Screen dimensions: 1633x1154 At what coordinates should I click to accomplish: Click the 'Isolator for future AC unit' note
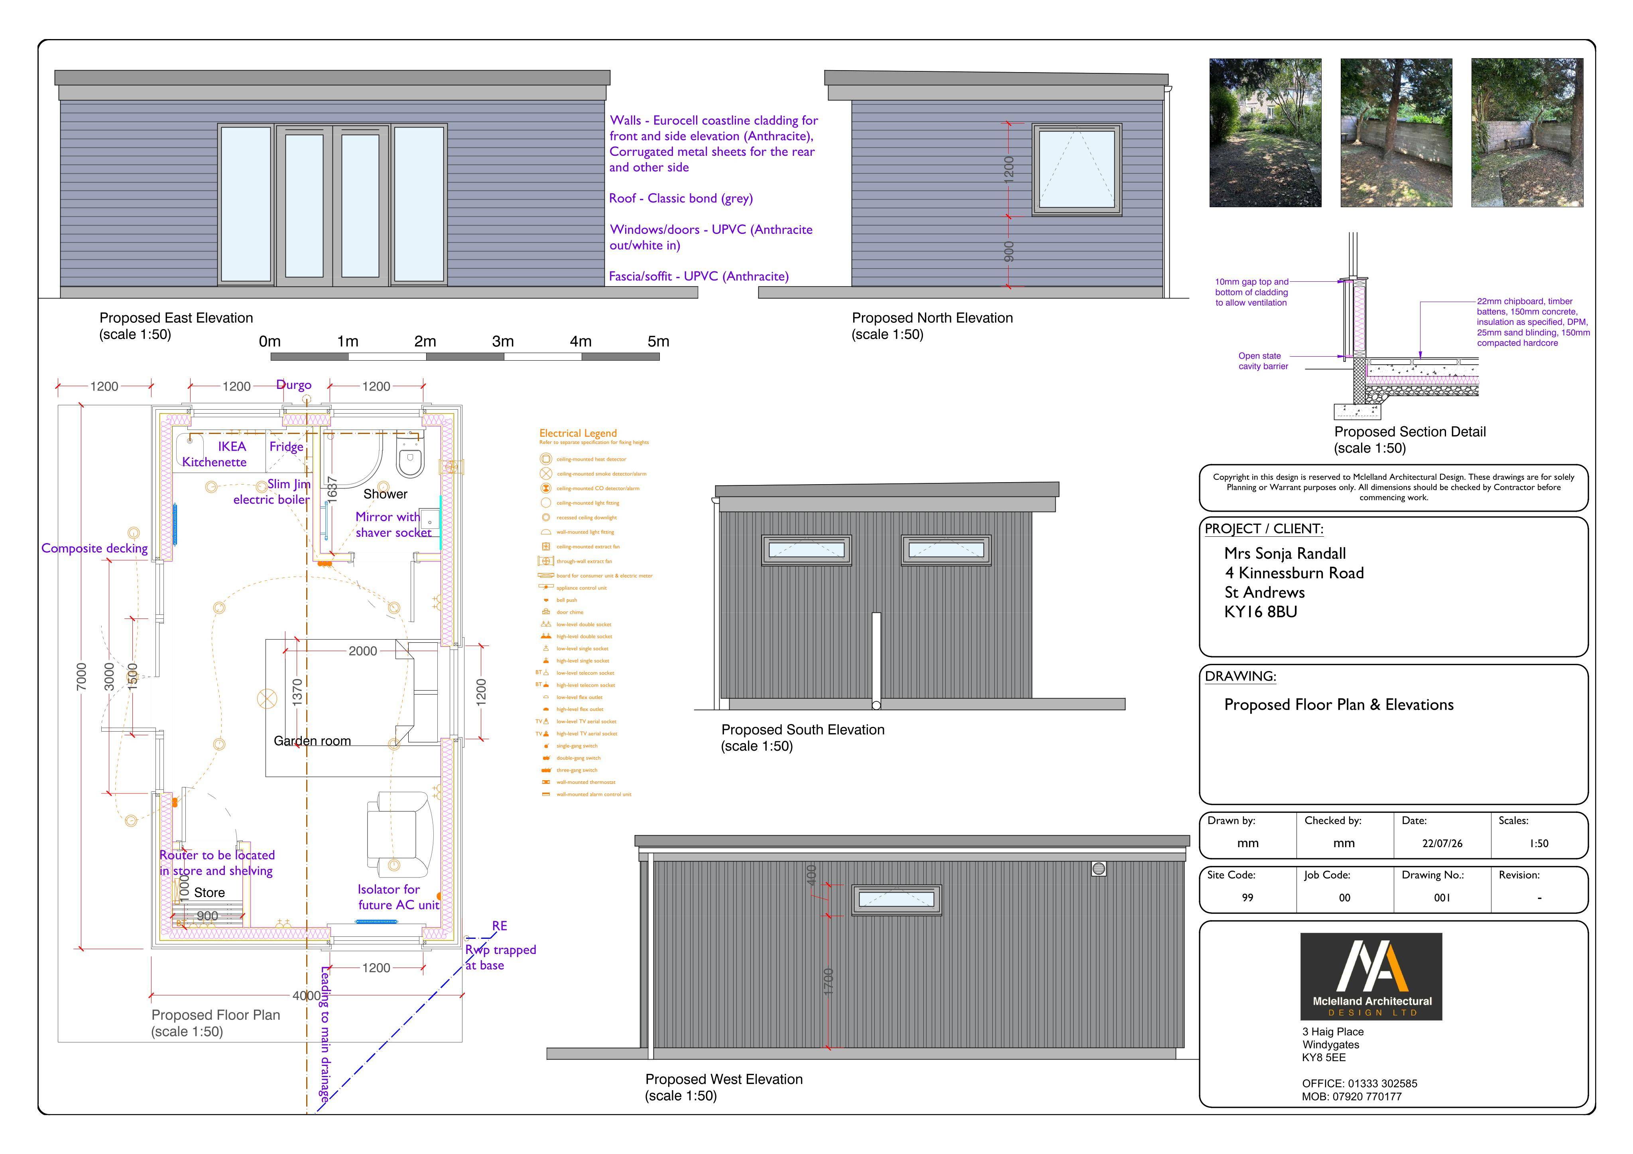click(398, 897)
